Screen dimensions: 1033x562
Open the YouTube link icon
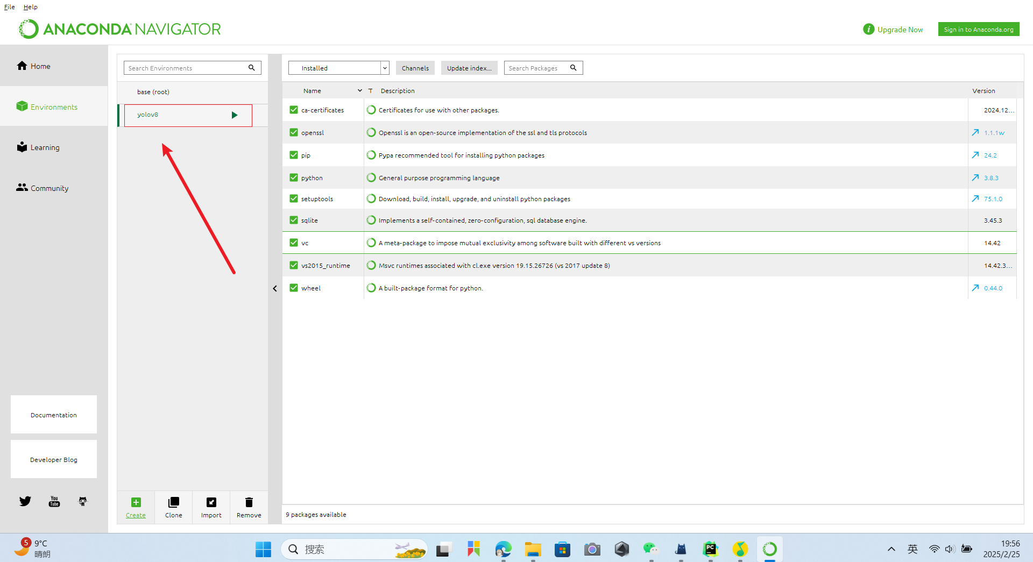(54, 501)
